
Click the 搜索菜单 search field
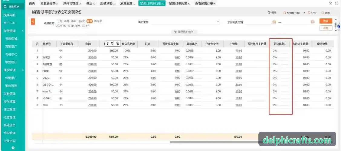(14, 7)
